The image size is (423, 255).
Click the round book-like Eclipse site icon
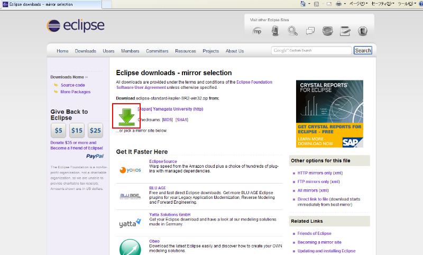(x=363, y=31)
